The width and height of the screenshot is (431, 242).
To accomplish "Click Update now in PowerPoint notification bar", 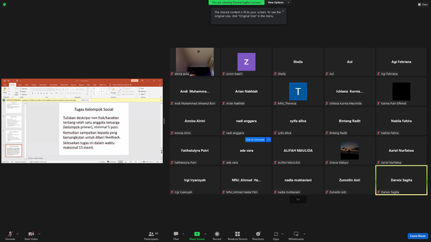I will pyautogui.click(x=85, y=100).
